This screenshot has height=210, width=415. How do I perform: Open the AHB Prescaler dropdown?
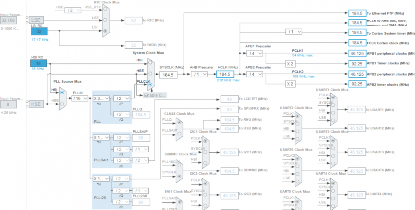click(x=199, y=74)
